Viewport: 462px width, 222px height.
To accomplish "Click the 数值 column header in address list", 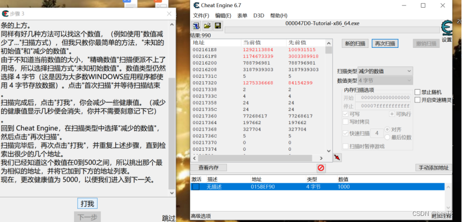I will tap(343, 179).
